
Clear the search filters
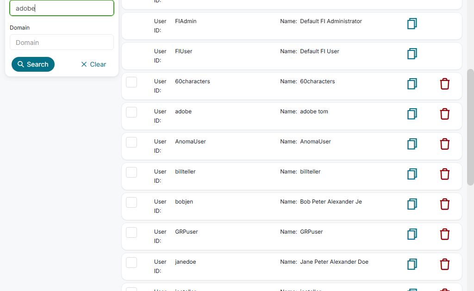click(94, 64)
